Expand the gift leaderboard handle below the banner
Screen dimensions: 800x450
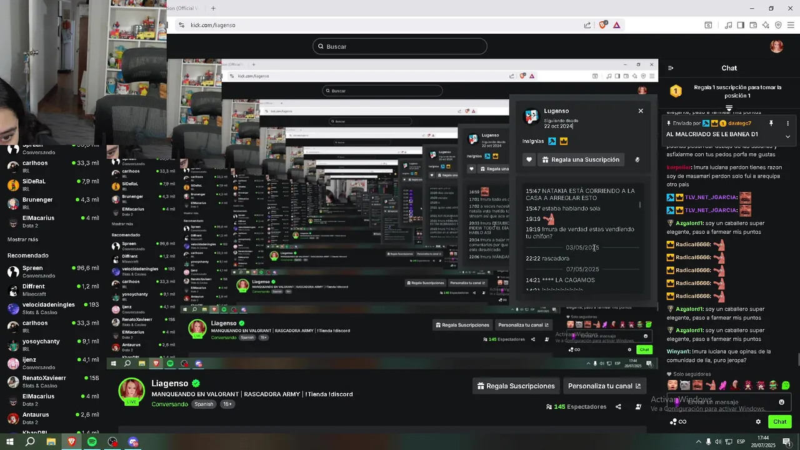click(x=729, y=109)
